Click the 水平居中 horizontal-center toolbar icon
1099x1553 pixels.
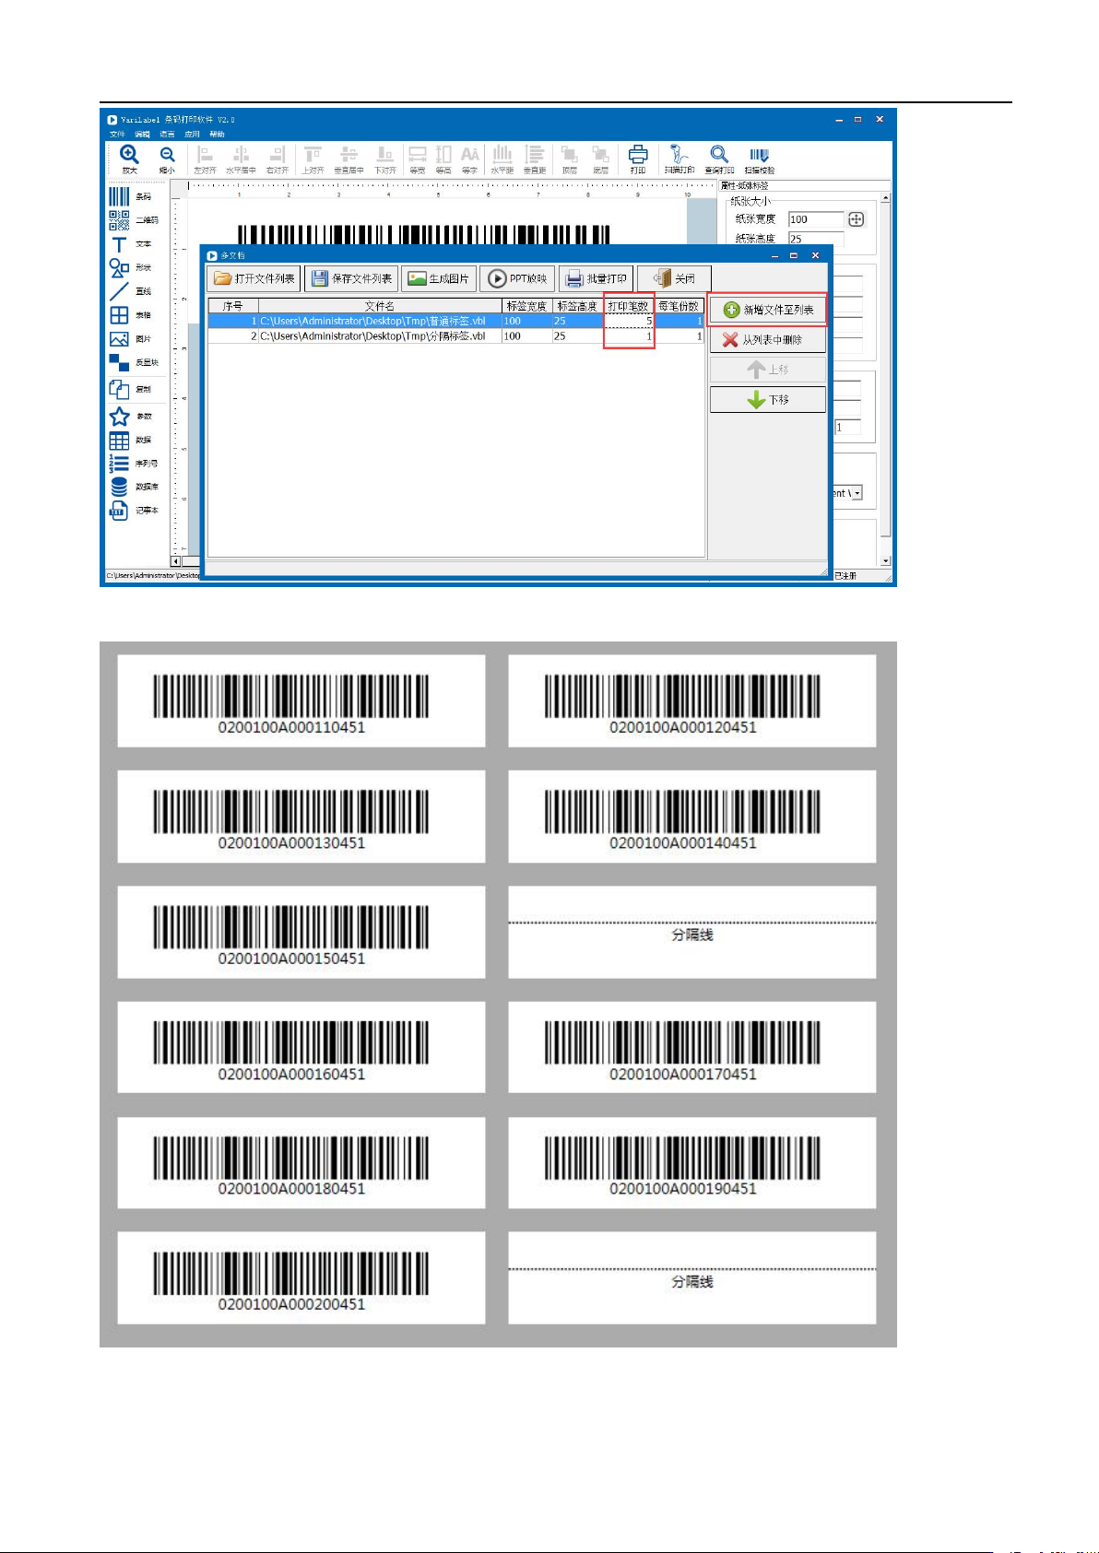tap(241, 155)
